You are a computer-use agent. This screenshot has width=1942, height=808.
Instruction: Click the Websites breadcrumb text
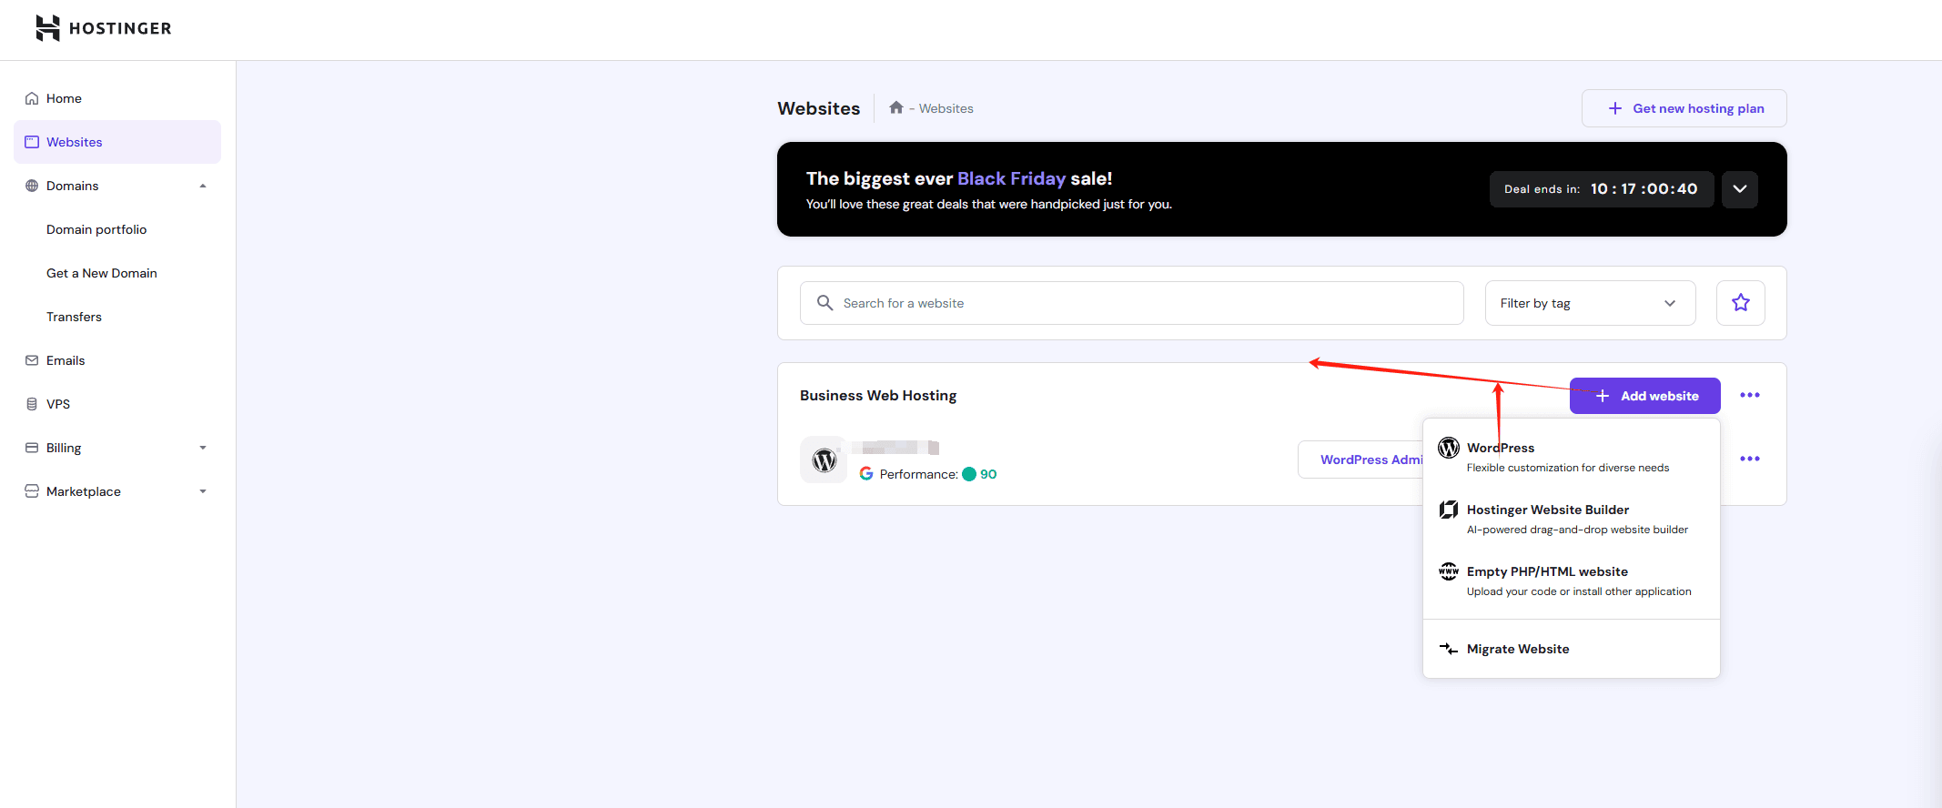946,108
